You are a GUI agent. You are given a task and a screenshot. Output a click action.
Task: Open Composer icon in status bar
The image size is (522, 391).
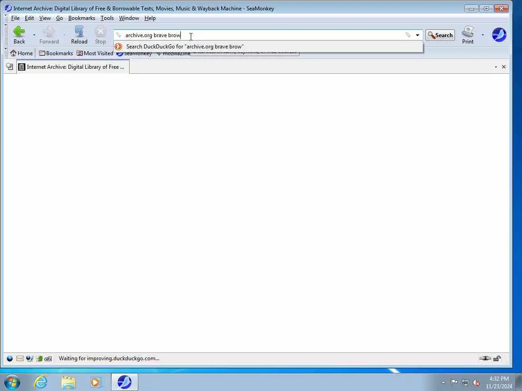click(29, 358)
